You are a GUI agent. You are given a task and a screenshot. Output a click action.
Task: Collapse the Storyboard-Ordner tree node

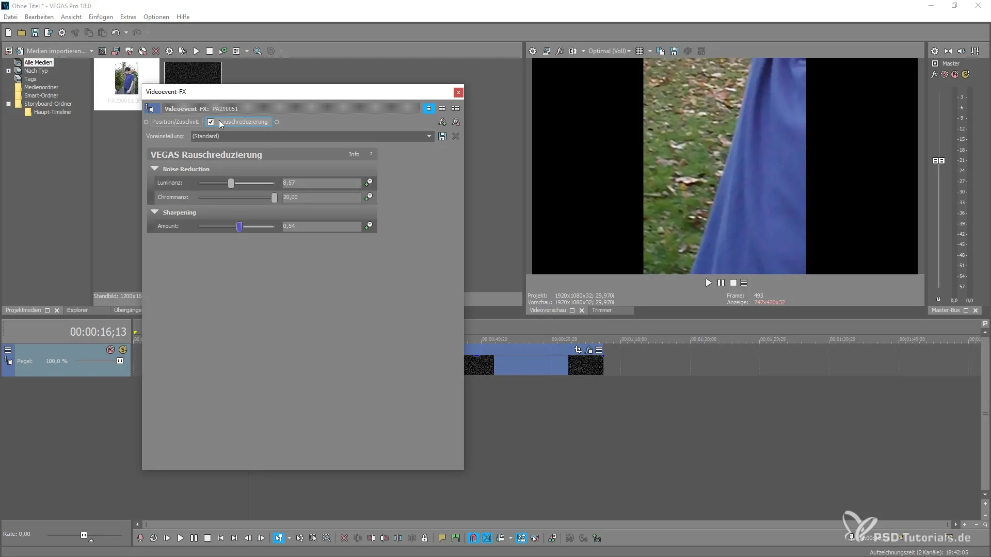click(x=8, y=104)
